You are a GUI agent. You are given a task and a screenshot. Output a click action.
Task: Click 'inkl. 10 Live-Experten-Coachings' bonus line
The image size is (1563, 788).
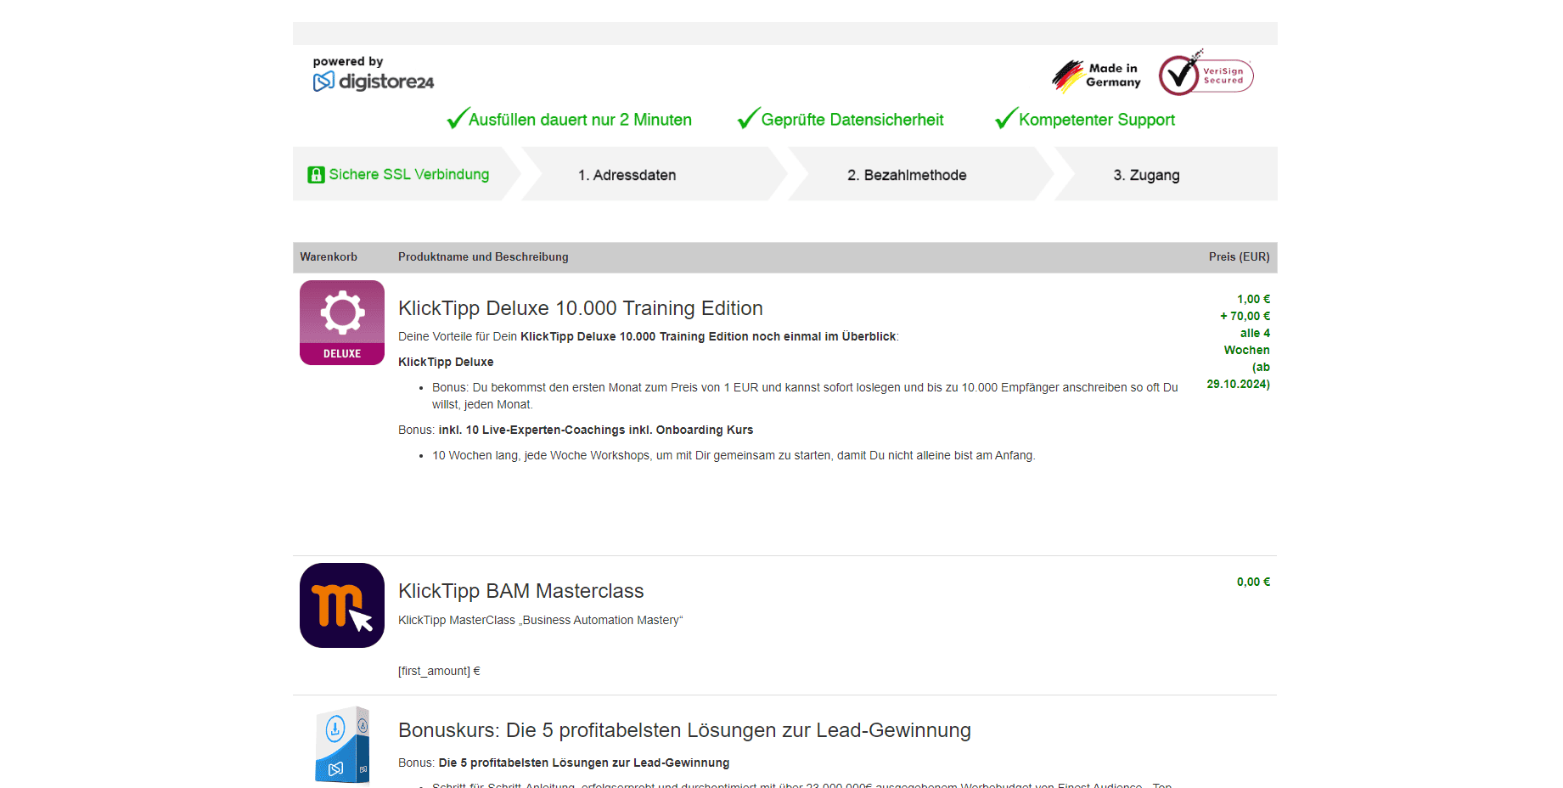coord(576,430)
